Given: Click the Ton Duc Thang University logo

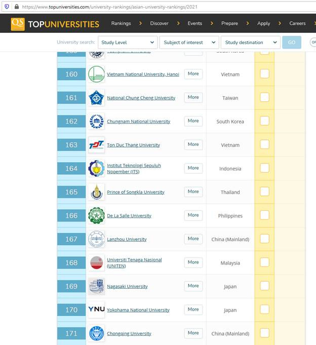Looking at the screenshot, I should click(96, 145).
